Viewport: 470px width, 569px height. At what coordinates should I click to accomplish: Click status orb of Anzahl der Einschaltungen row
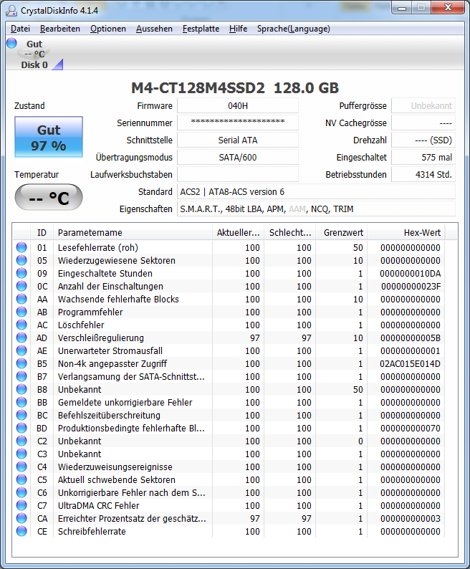click(x=21, y=286)
